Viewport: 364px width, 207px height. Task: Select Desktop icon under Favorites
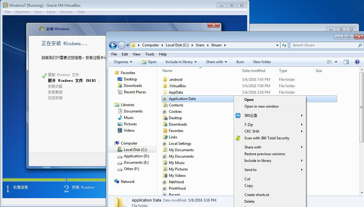120,79
